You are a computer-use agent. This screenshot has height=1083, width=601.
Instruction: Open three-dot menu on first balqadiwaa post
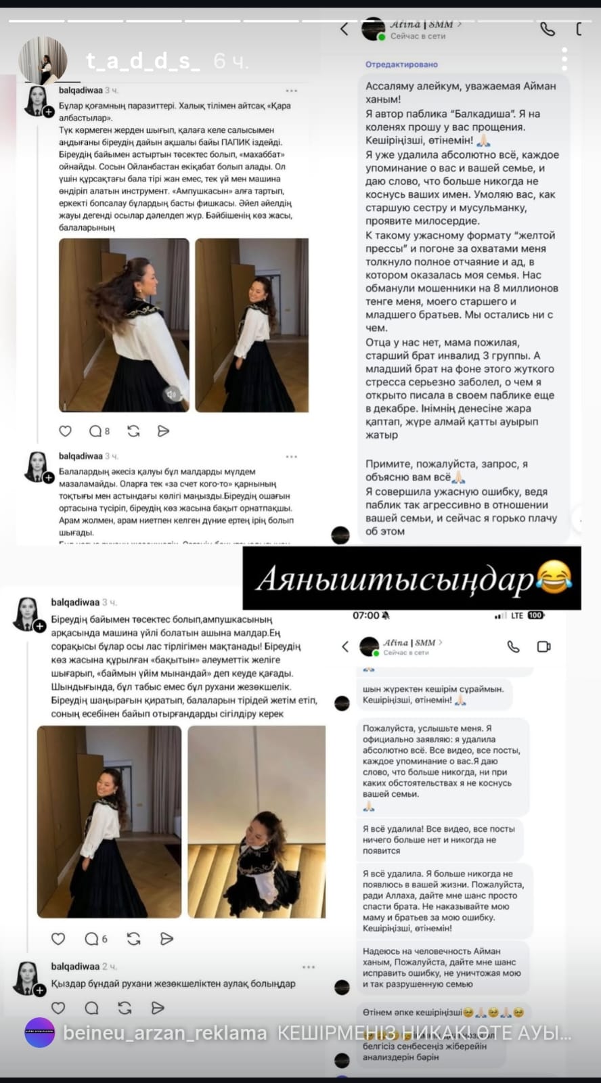coord(292,91)
